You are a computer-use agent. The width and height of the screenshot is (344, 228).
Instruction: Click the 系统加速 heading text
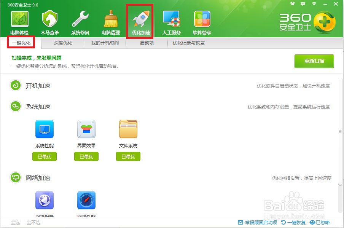pos(38,107)
